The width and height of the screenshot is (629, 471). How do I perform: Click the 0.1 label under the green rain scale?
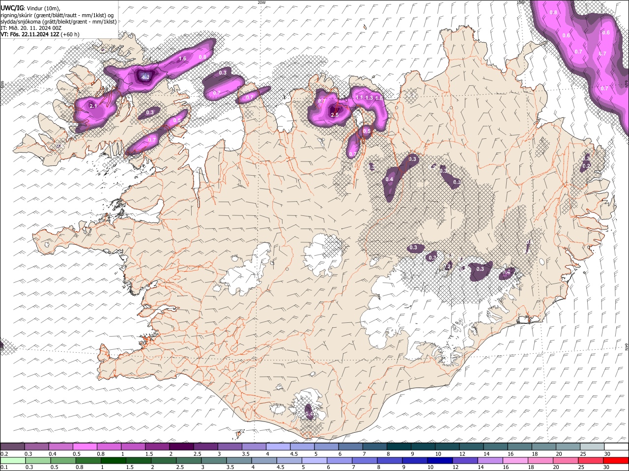pyautogui.click(x=4, y=467)
